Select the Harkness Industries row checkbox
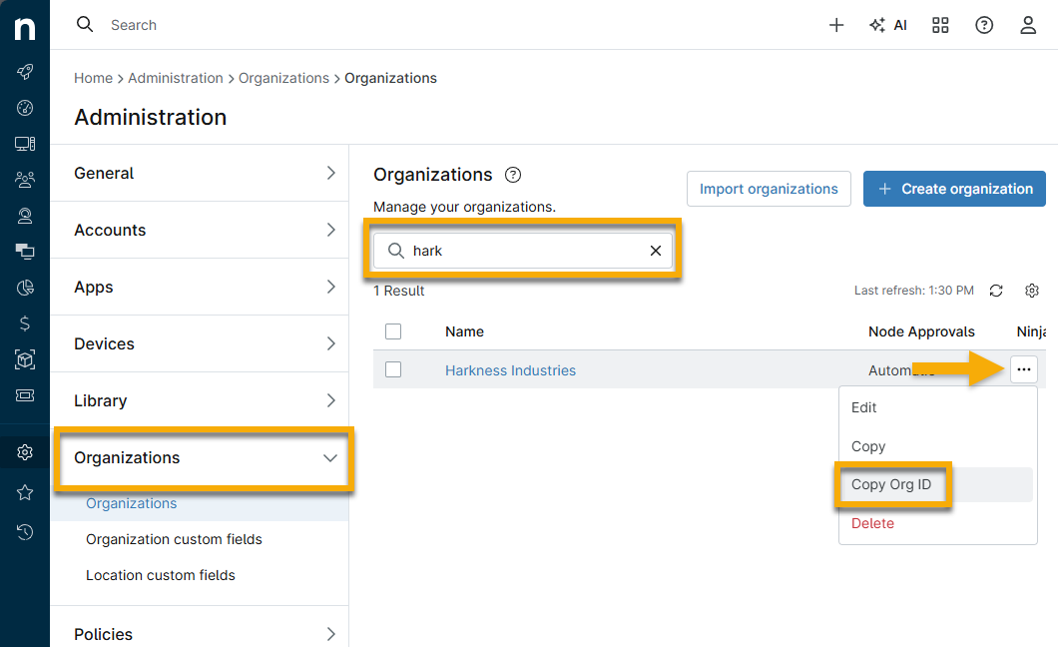Image resolution: width=1058 pixels, height=647 pixels. tap(393, 369)
